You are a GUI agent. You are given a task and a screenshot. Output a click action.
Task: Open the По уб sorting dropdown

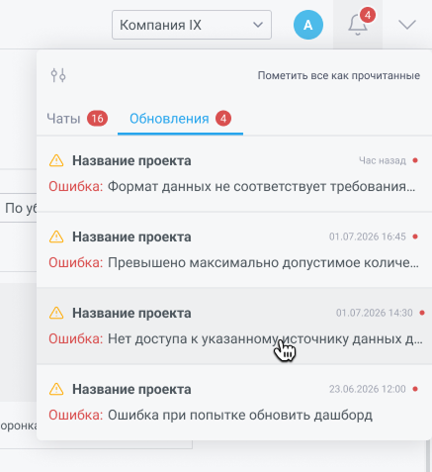(19, 208)
